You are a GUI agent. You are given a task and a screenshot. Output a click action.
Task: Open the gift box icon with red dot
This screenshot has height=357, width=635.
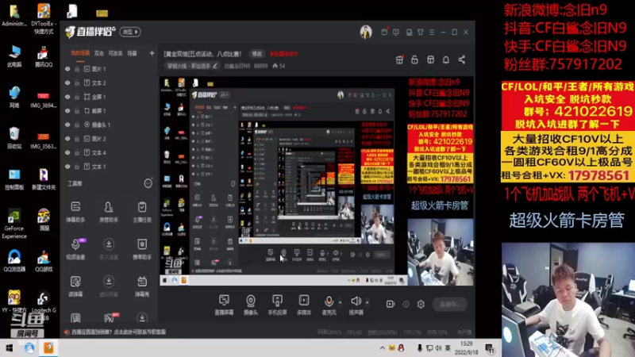pos(399,60)
